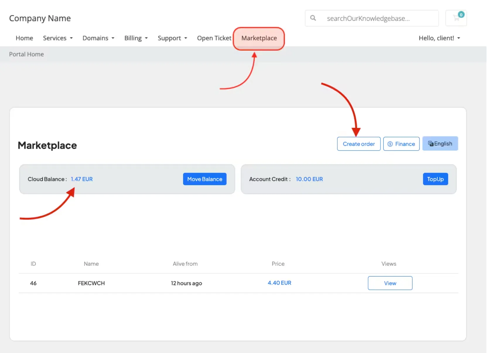Click the search magnifier icon
Screen dimensions: 487x353
click(313, 18)
